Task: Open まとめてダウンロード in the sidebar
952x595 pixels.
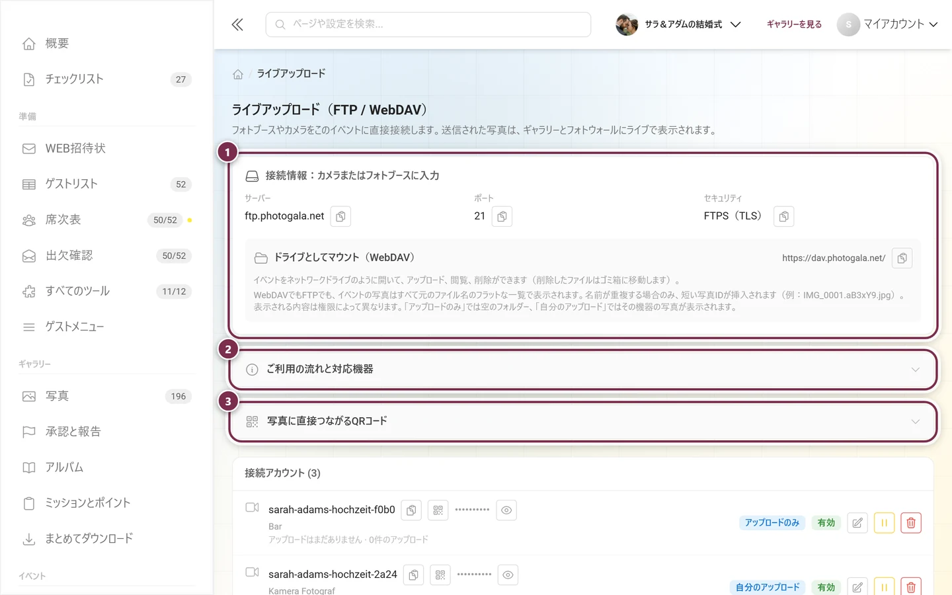Action: [x=107, y=539]
